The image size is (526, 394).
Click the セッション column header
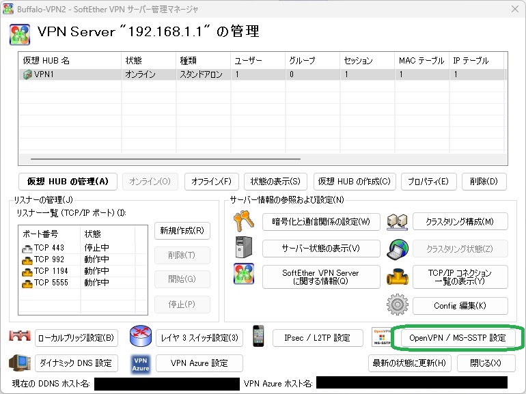(x=368, y=61)
